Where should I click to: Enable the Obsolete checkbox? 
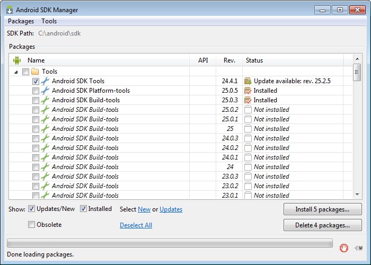coord(32,225)
